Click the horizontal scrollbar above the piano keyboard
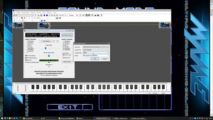 [92, 83]
